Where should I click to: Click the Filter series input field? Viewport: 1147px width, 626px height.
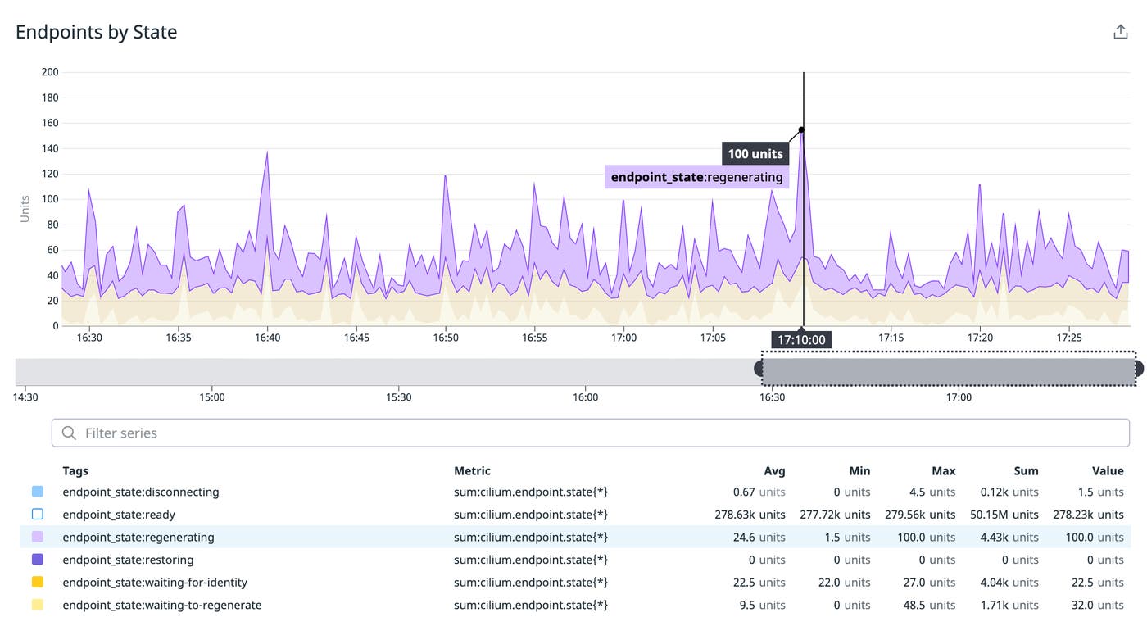(x=590, y=433)
